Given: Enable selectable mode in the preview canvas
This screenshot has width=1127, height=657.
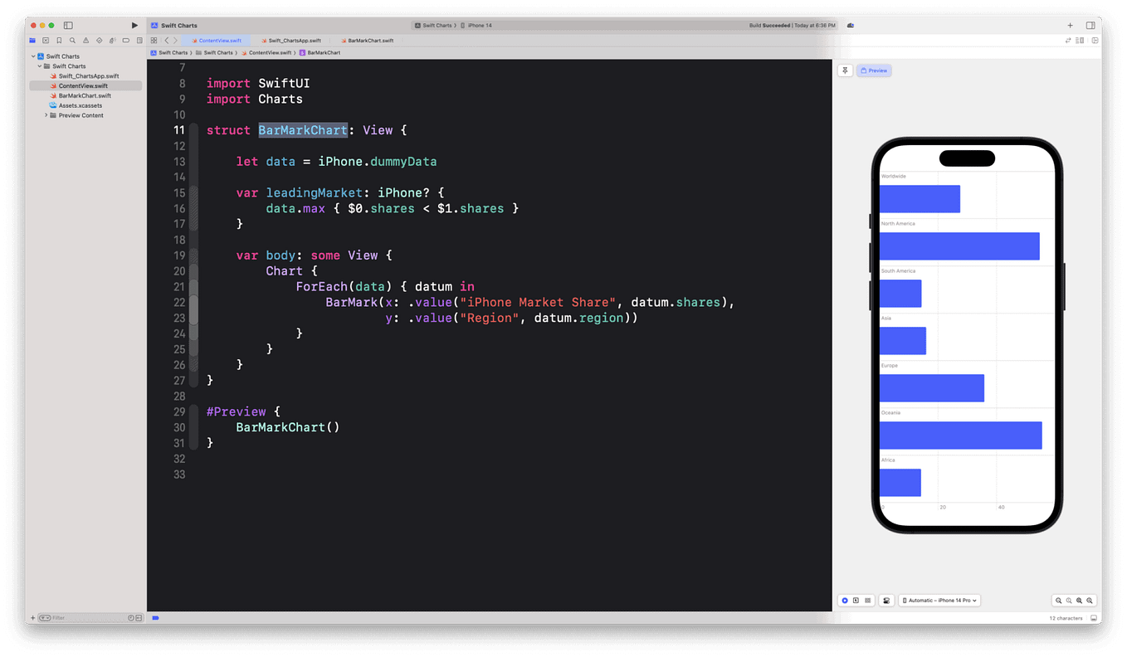Looking at the screenshot, I should click(x=855, y=600).
